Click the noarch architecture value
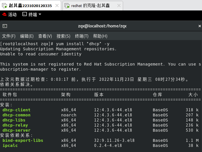202x152 pixels. [69, 115]
